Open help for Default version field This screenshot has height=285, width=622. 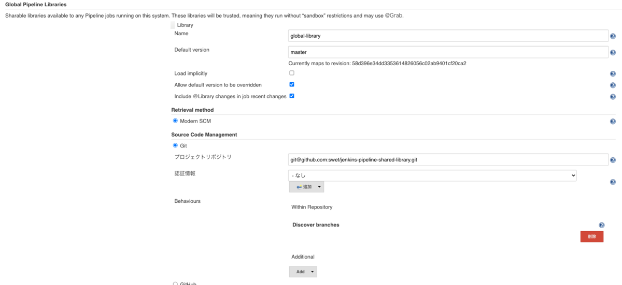click(x=613, y=53)
